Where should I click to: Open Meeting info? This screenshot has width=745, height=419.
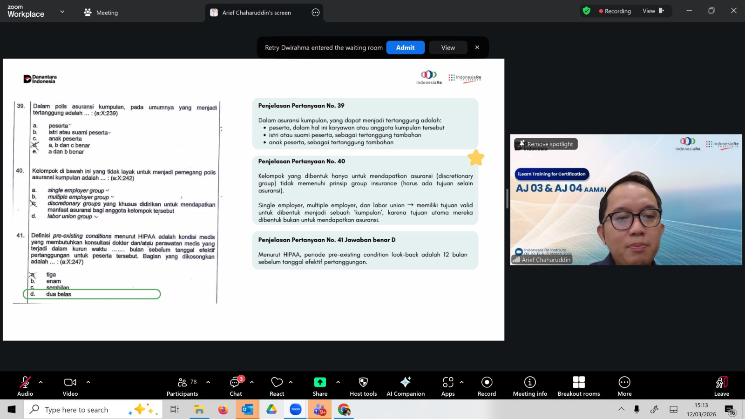(x=530, y=386)
